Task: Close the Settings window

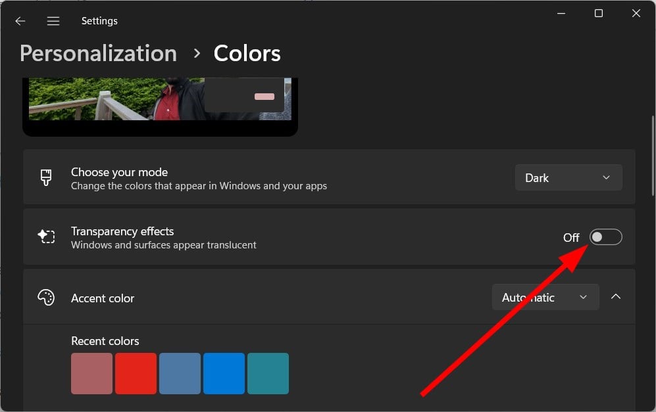Action: pyautogui.click(x=636, y=14)
